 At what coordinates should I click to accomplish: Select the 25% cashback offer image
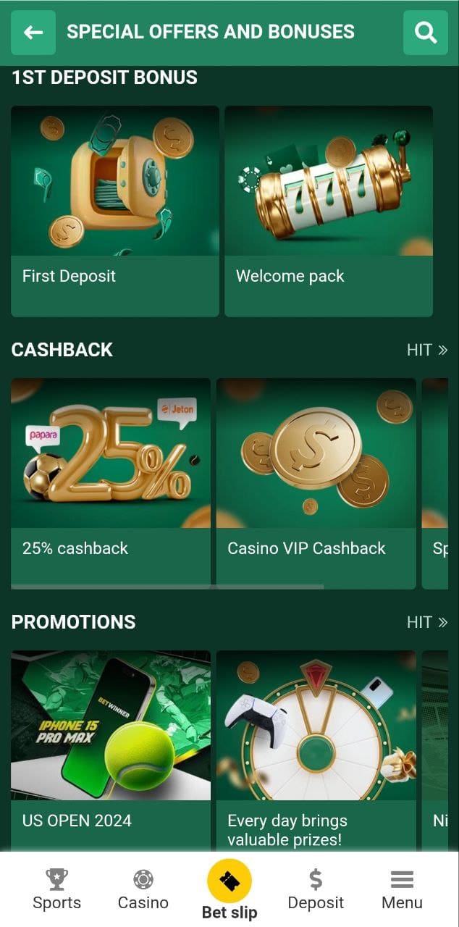(111, 453)
